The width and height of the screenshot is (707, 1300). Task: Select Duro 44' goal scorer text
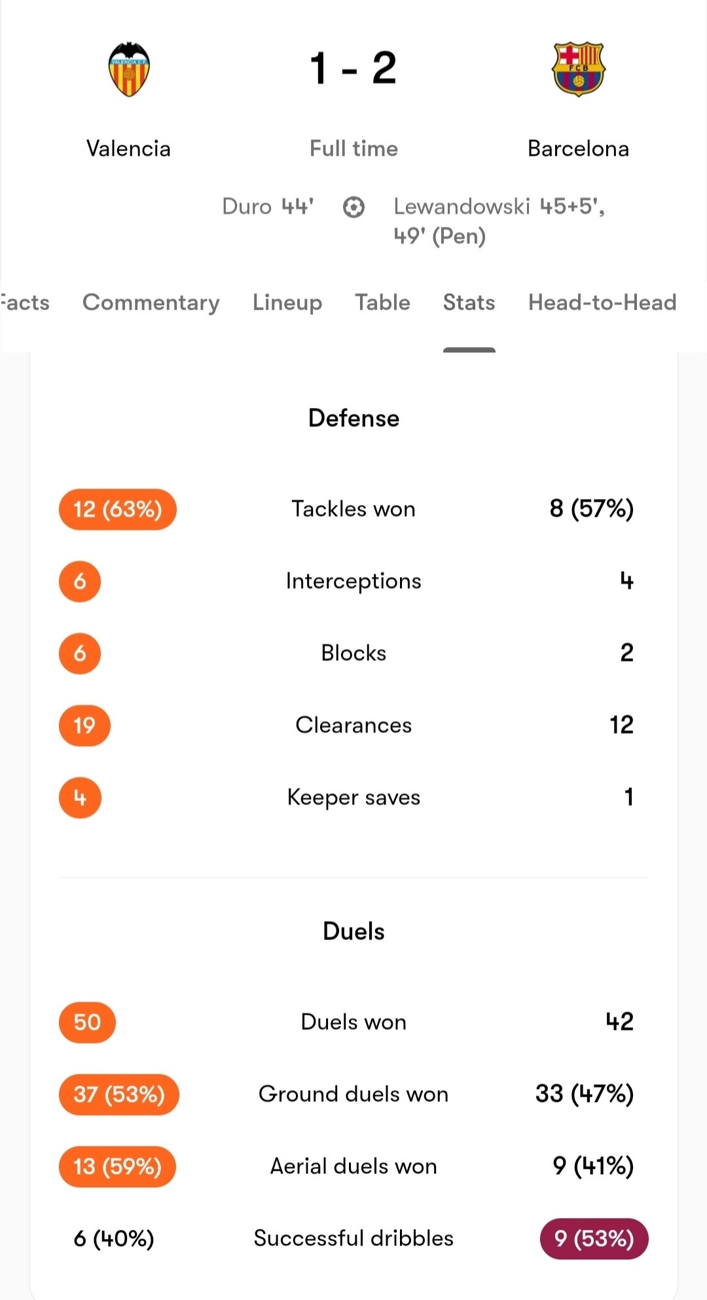pos(268,207)
